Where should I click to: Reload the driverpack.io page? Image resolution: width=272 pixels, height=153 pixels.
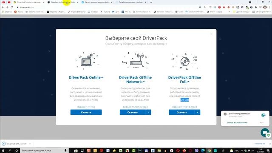(12, 7)
